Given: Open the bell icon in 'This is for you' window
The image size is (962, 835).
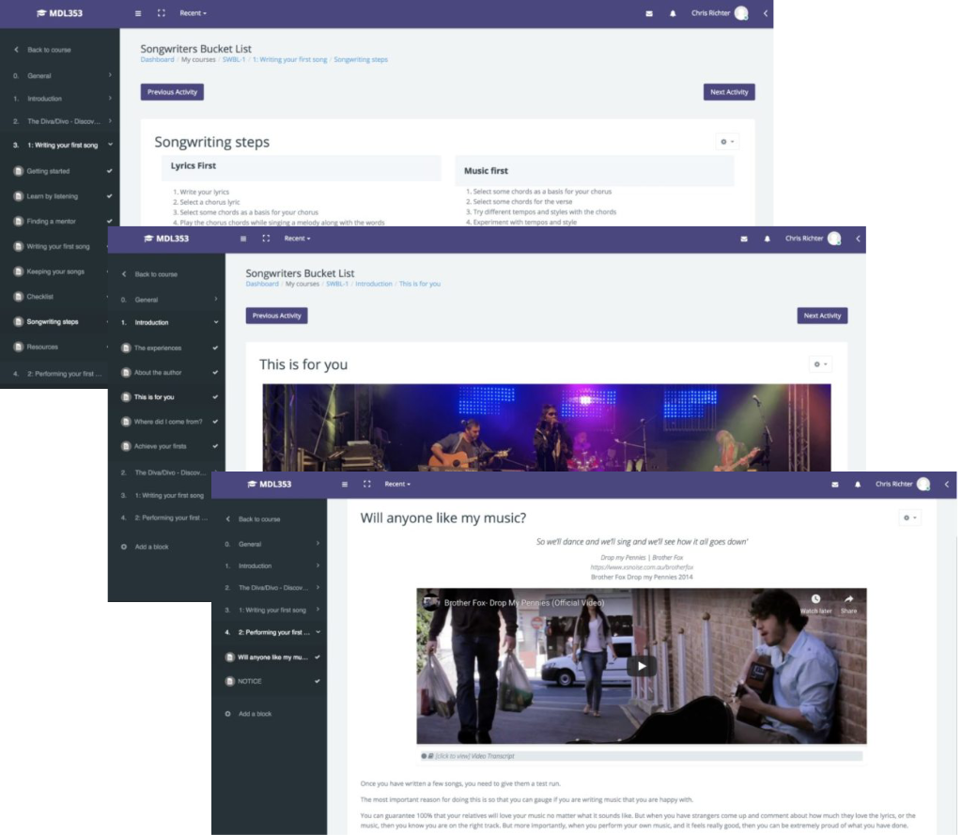Looking at the screenshot, I should [768, 239].
